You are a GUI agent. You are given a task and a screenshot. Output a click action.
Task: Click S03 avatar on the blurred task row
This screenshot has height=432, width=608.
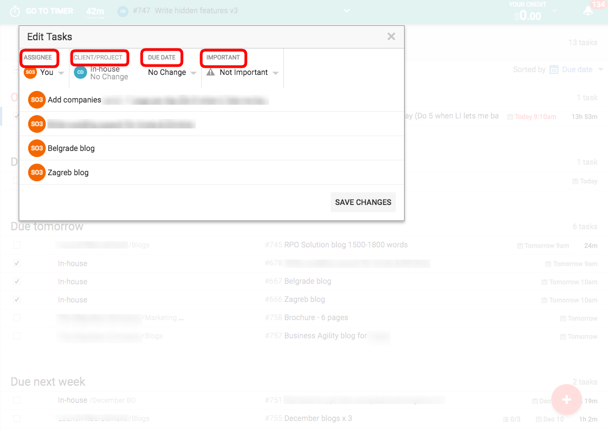click(37, 124)
